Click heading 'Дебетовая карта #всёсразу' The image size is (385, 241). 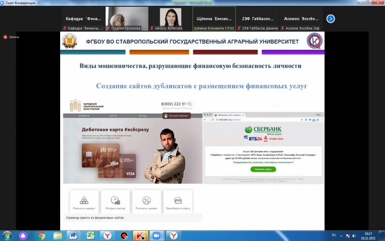115,129
